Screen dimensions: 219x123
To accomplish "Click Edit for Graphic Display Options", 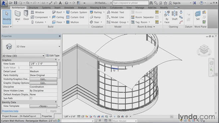I will 43,83.
